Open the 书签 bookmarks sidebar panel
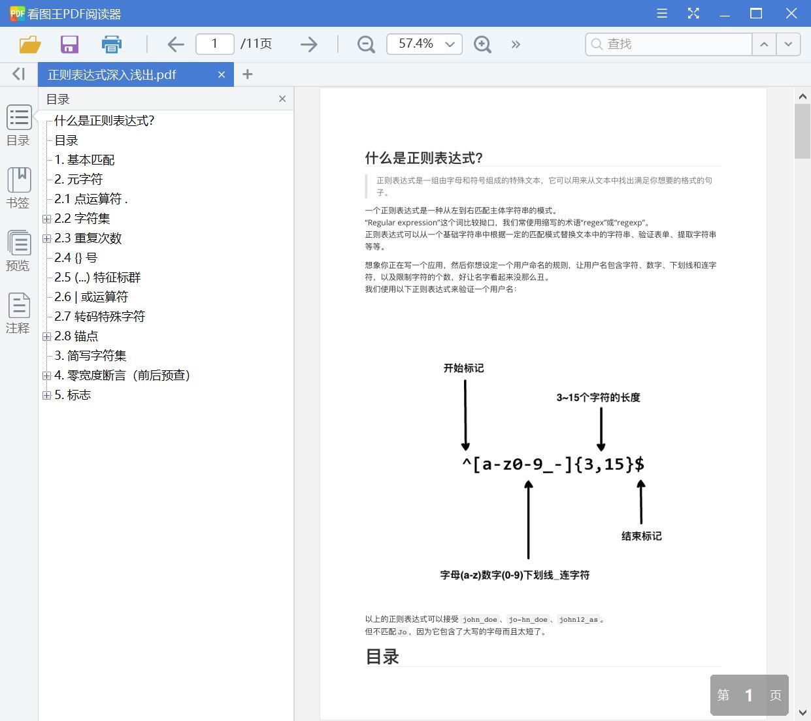 18,188
